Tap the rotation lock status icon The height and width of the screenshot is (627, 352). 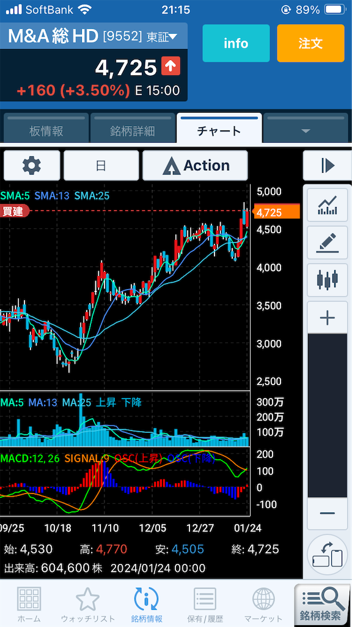pyautogui.click(x=286, y=10)
